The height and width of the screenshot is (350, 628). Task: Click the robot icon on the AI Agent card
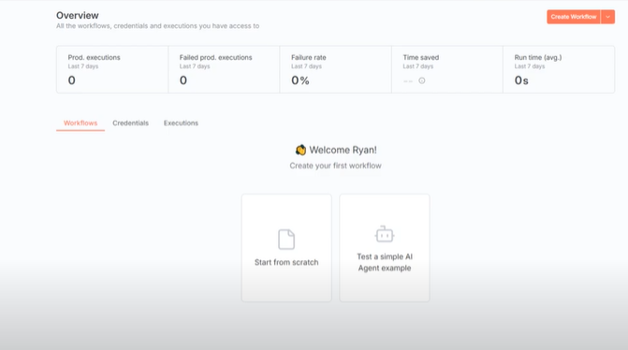[385, 234]
